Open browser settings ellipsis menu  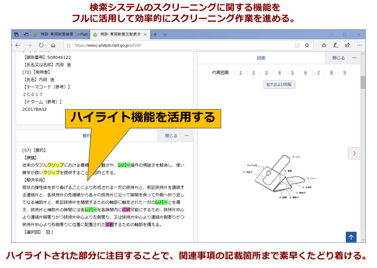(359, 45)
